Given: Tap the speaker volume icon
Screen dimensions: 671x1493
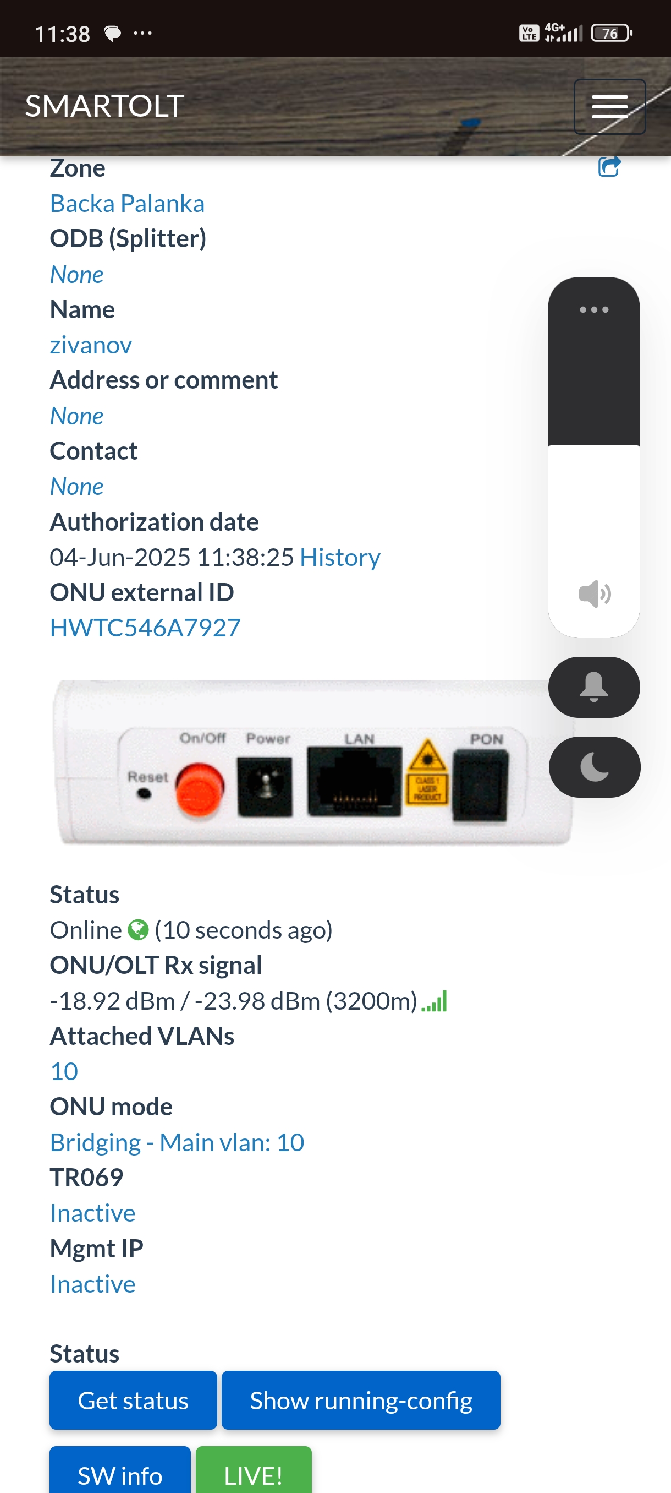Looking at the screenshot, I should point(594,593).
